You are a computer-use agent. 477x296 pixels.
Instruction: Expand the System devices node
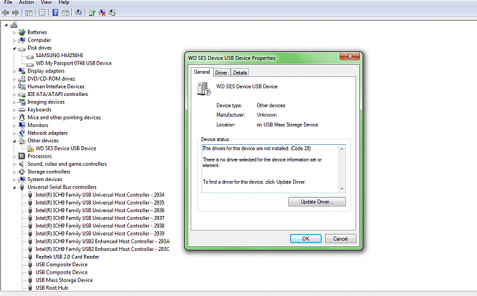click(x=14, y=180)
